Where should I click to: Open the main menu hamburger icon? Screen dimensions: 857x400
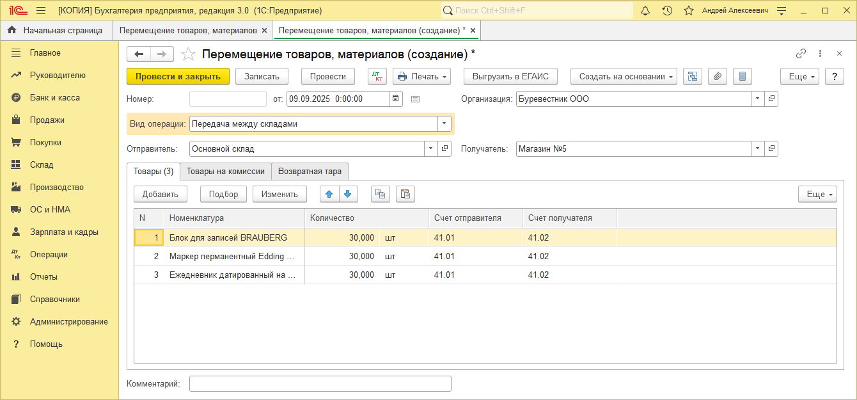[x=41, y=11]
